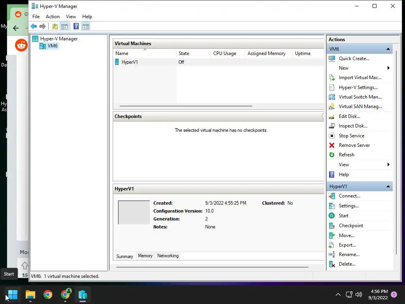Open Google Chrome from the taskbar
This screenshot has width=405, height=304.
(48, 294)
